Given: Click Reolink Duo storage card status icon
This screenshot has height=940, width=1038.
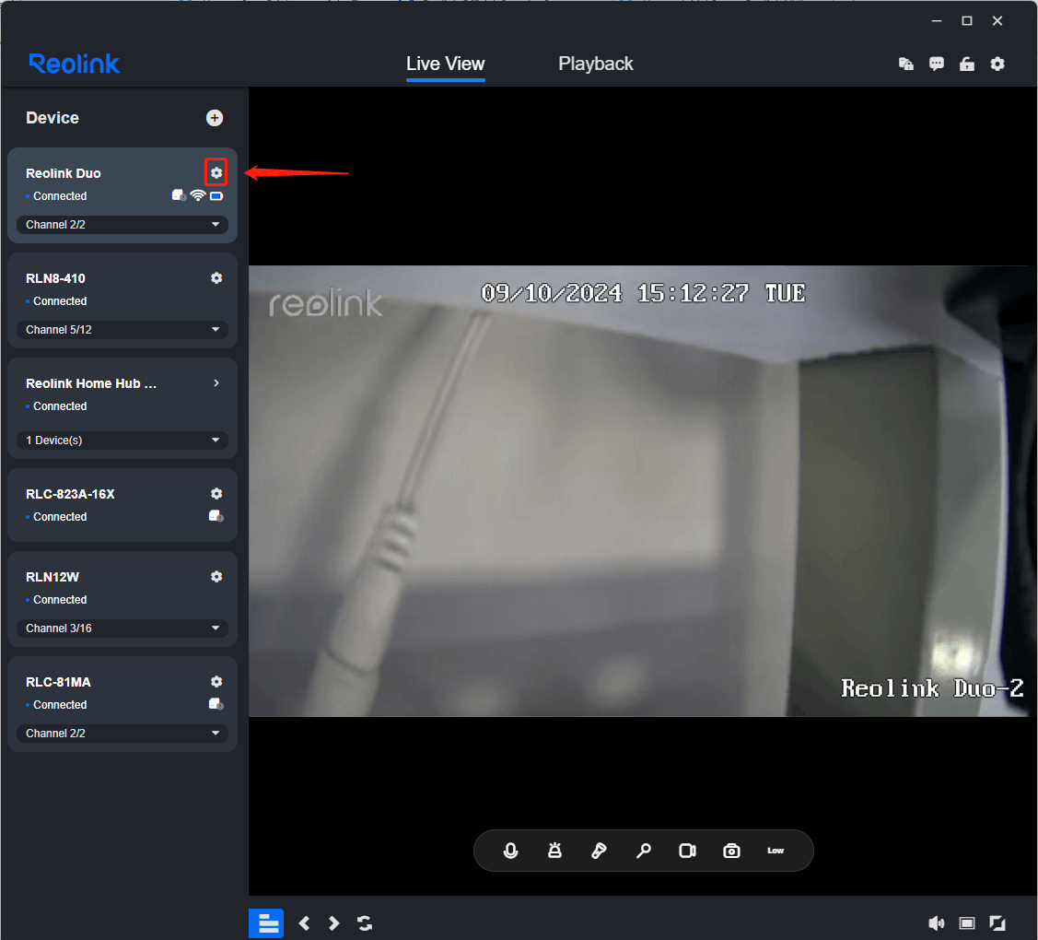Looking at the screenshot, I should coord(179,195).
